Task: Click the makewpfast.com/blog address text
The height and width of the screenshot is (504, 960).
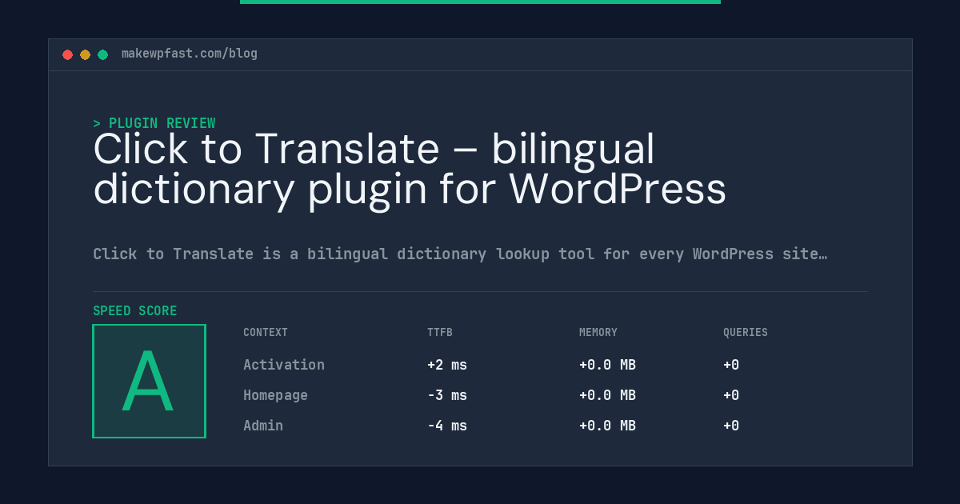Action: click(190, 54)
